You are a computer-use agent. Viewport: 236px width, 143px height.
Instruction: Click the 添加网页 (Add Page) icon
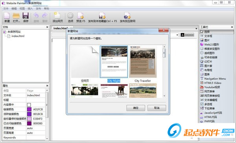pos(57,16)
